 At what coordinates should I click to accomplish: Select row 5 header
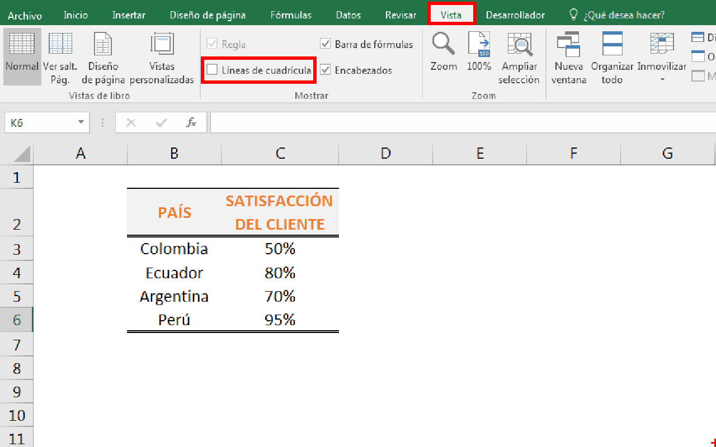16,296
